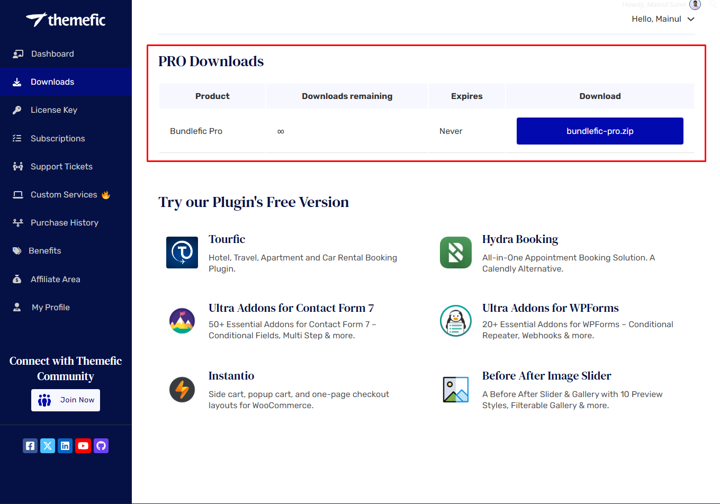
Task: Click the infinity downloads remaining value
Action: point(281,131)
